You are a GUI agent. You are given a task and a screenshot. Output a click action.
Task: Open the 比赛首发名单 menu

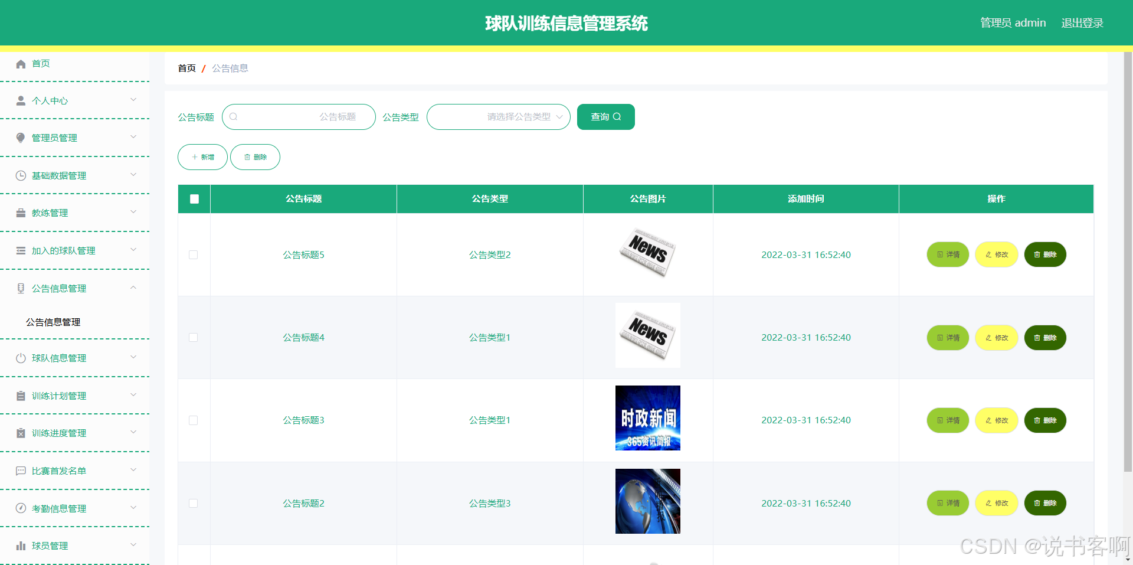click(x=75, y=471)
